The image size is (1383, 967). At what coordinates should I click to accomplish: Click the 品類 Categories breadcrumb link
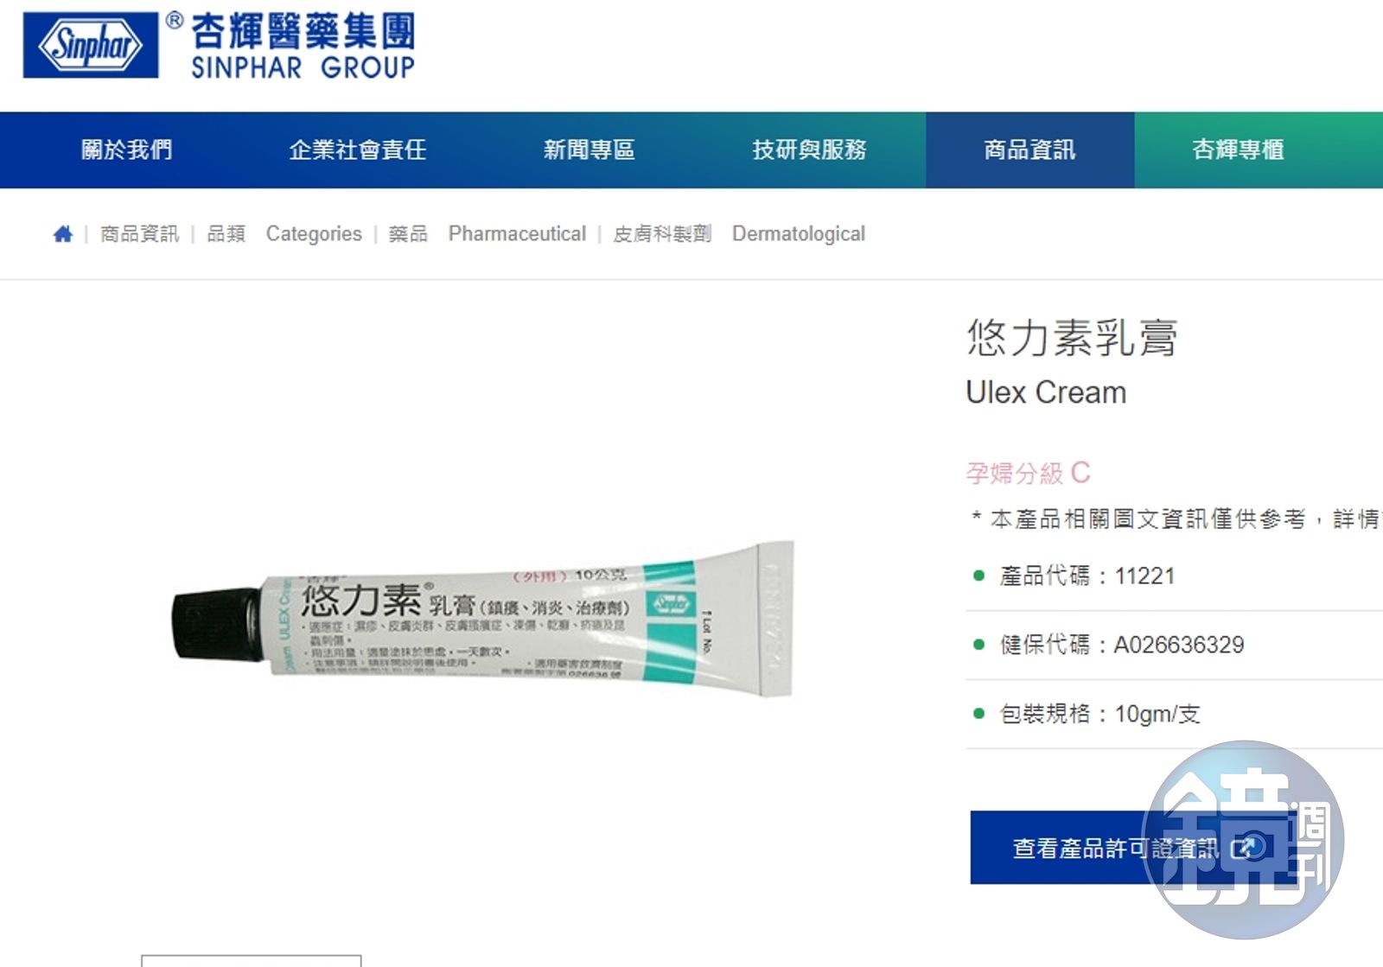(x=284, y=234)
